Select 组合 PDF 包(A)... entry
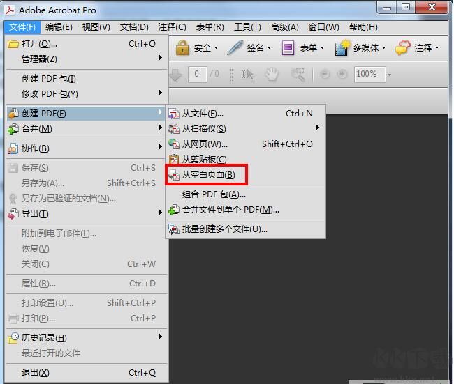Screen dimensions: 454x384 (x=246, y=194)
